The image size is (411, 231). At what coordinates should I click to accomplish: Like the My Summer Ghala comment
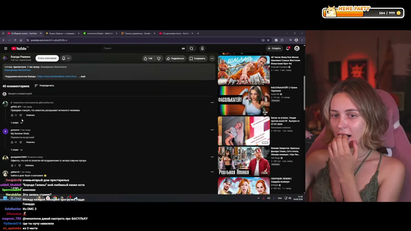[x=12, y=142]
